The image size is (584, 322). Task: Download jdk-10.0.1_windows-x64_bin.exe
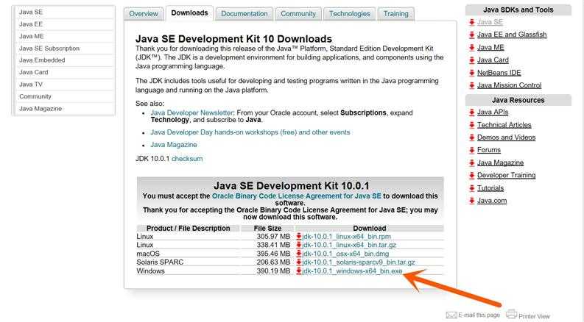point(352,271)
